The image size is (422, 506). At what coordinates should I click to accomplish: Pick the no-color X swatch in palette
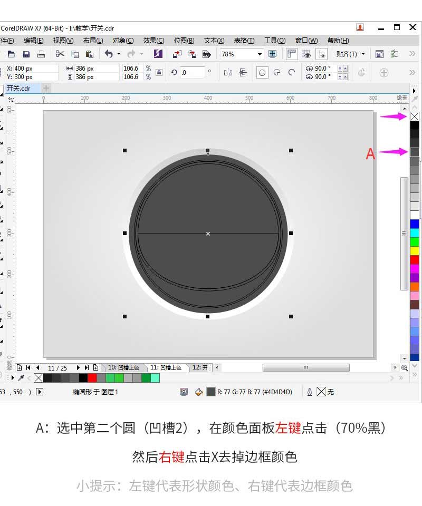415,116
